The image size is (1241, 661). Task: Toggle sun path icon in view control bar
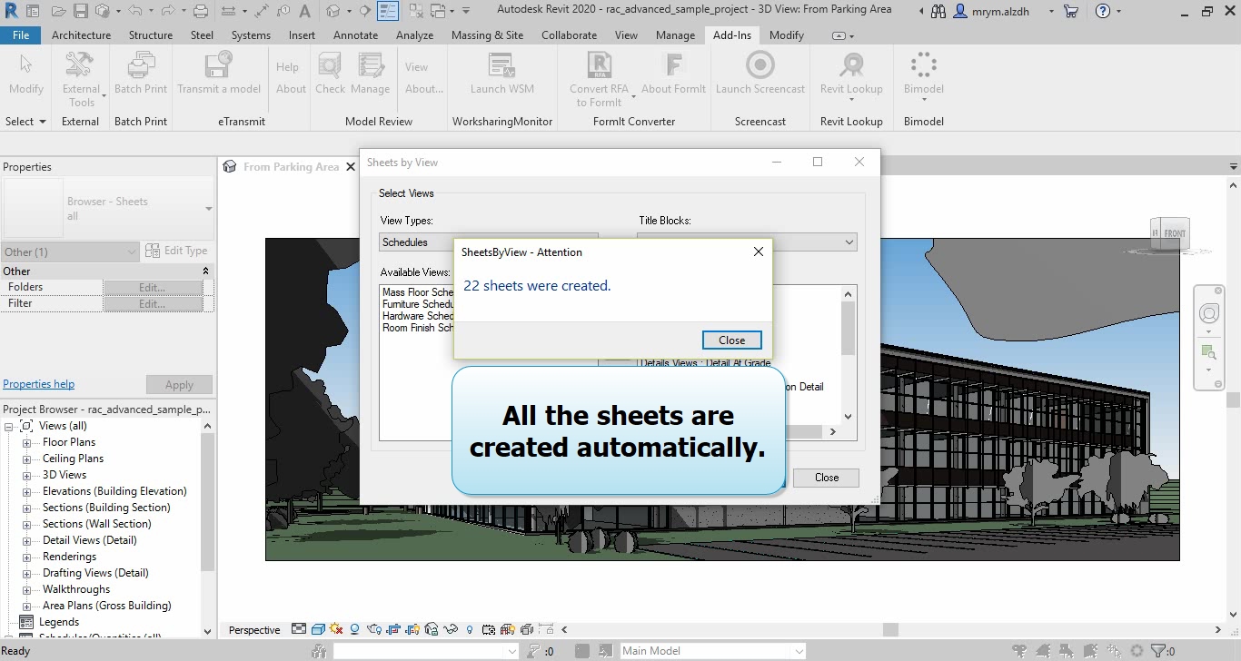[336, 629]
